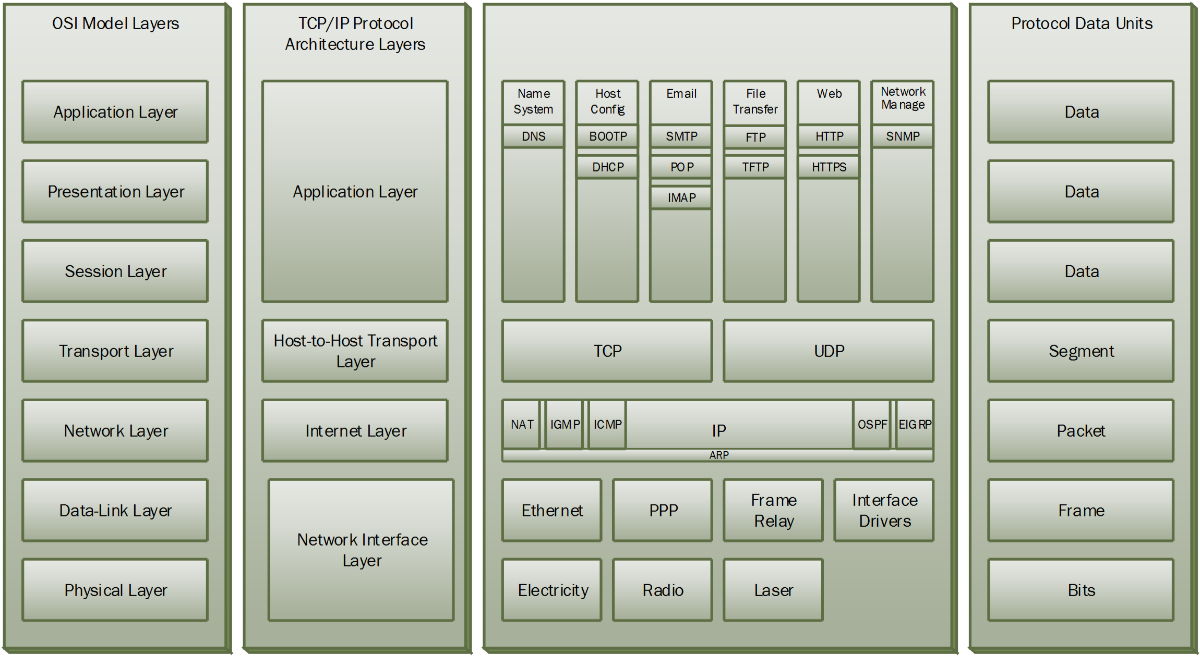The width and height of the screenshot is (1200, 656).
Task: Click the UDP transport box
Action: tap(829, 351)
